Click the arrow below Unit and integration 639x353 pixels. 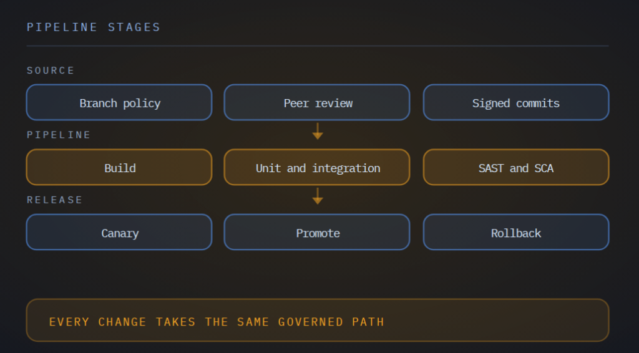pyautogui.click(x=318, y=196)
